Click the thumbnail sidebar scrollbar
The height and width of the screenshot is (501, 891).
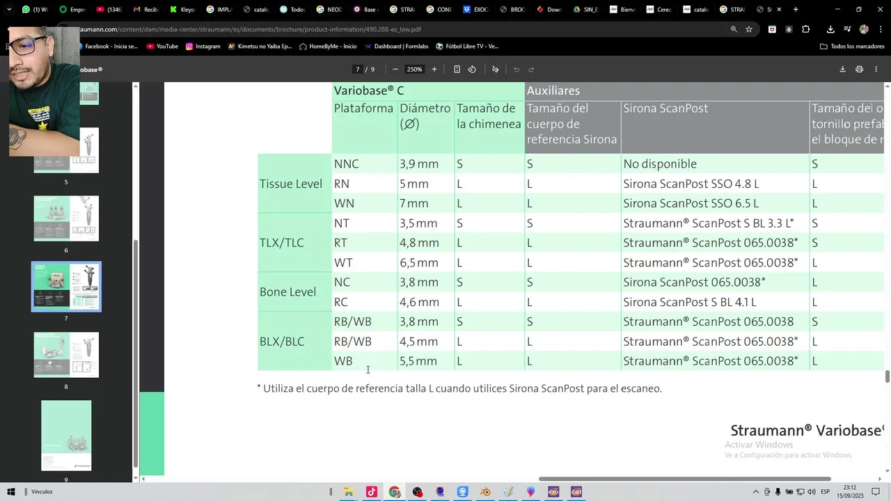(x=136, y=353)
